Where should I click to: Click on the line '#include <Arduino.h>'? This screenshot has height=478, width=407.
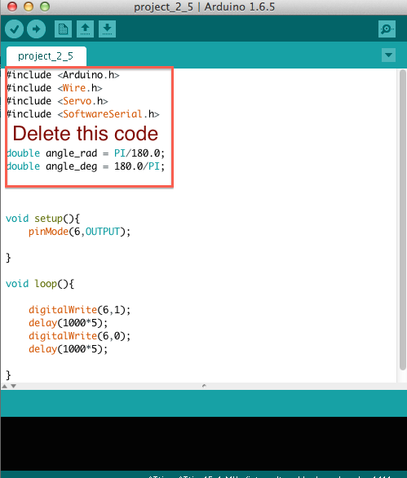pyautogui.click(x=63, y=75)
